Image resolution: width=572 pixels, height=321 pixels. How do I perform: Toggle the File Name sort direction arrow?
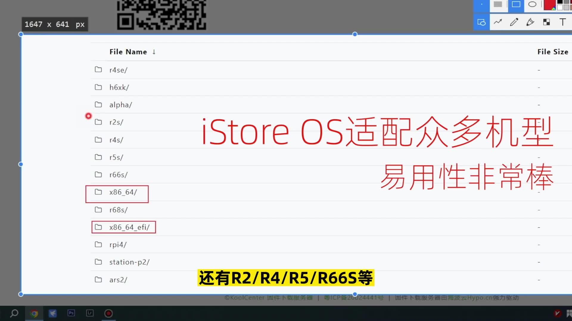tap(154, 52)
